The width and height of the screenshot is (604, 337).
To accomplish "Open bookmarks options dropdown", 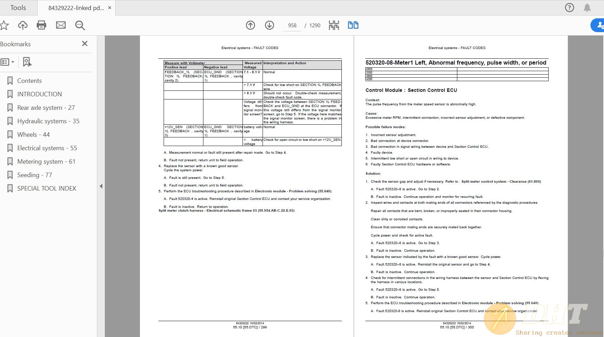I will [x=8, y=62].
